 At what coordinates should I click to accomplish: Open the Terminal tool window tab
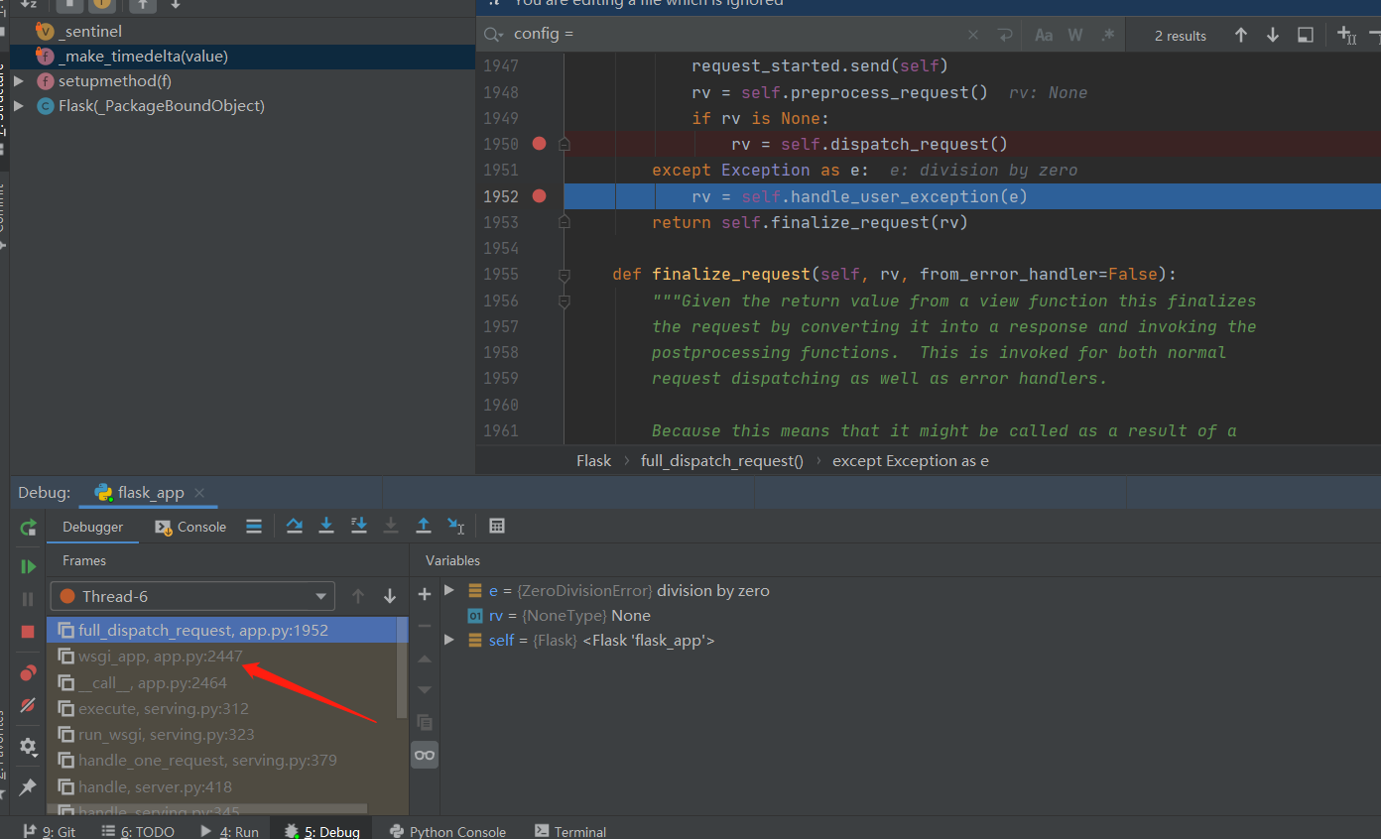tap(569, 831)
